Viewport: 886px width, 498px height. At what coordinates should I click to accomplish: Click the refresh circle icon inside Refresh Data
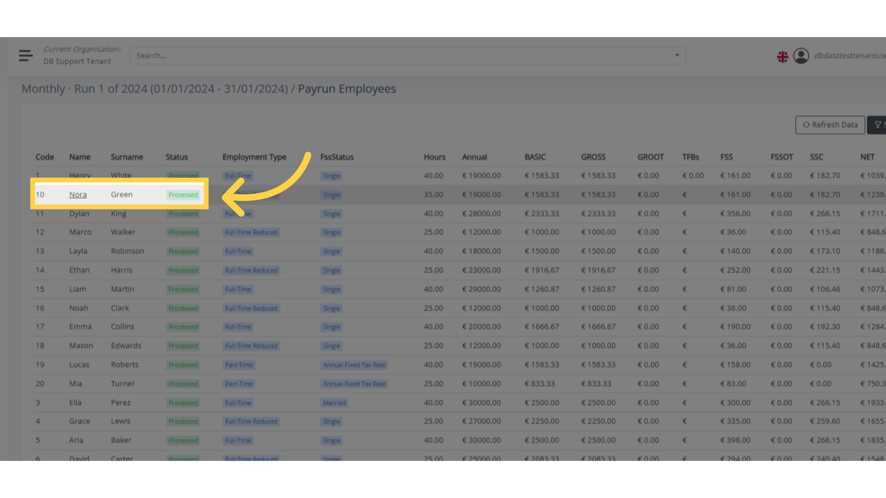807,125
